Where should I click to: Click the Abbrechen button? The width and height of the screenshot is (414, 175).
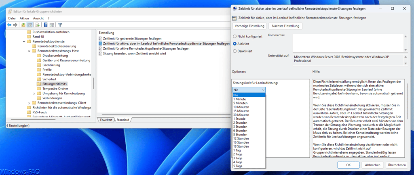click(x=372, y=165)
